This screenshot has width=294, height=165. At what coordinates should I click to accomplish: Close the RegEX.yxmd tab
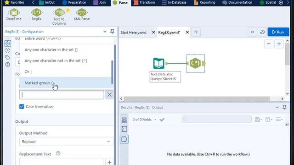tap(187, 33)
